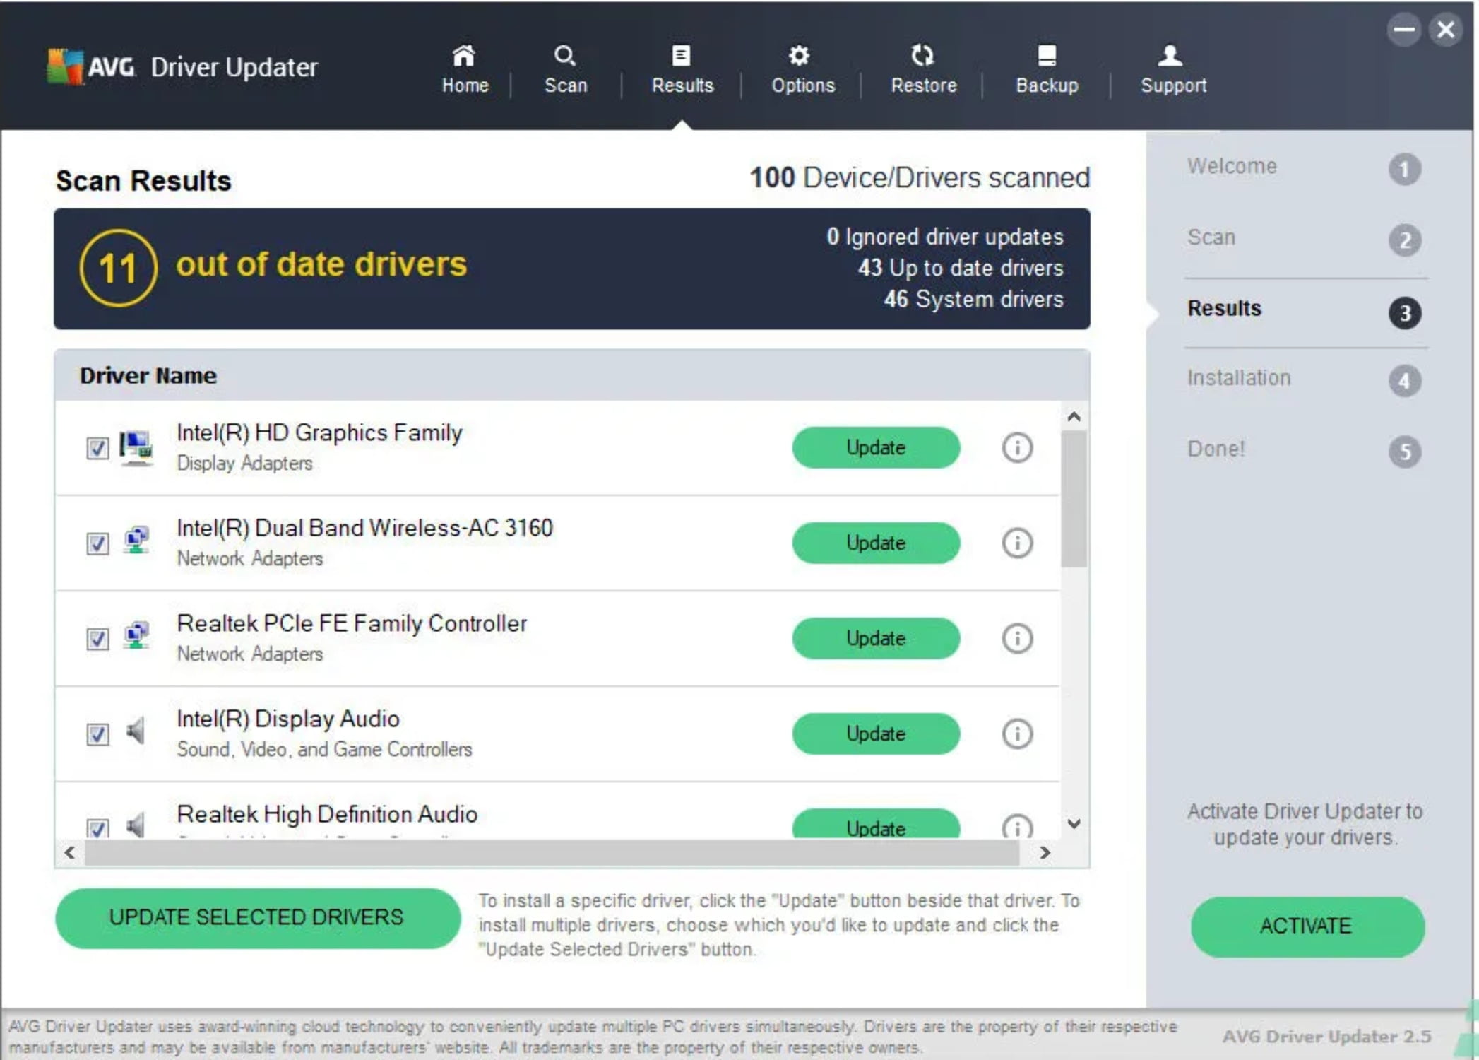The image size is (1479, 1060).
Task: Update Intel HD Graphics Family driver
Action: 876,447
